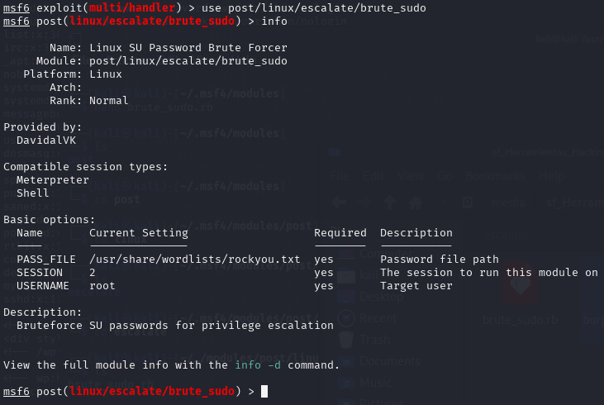Open the View menu
The width and height of the screenshot is (604, 405).
[410, 176]
